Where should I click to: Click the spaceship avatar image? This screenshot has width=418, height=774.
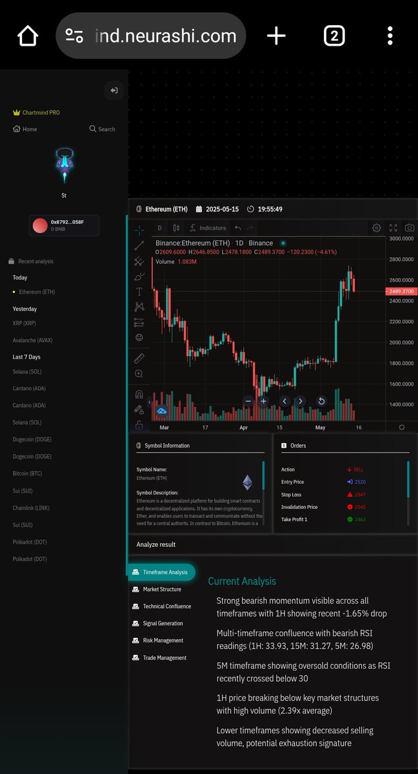click(63, 165)
